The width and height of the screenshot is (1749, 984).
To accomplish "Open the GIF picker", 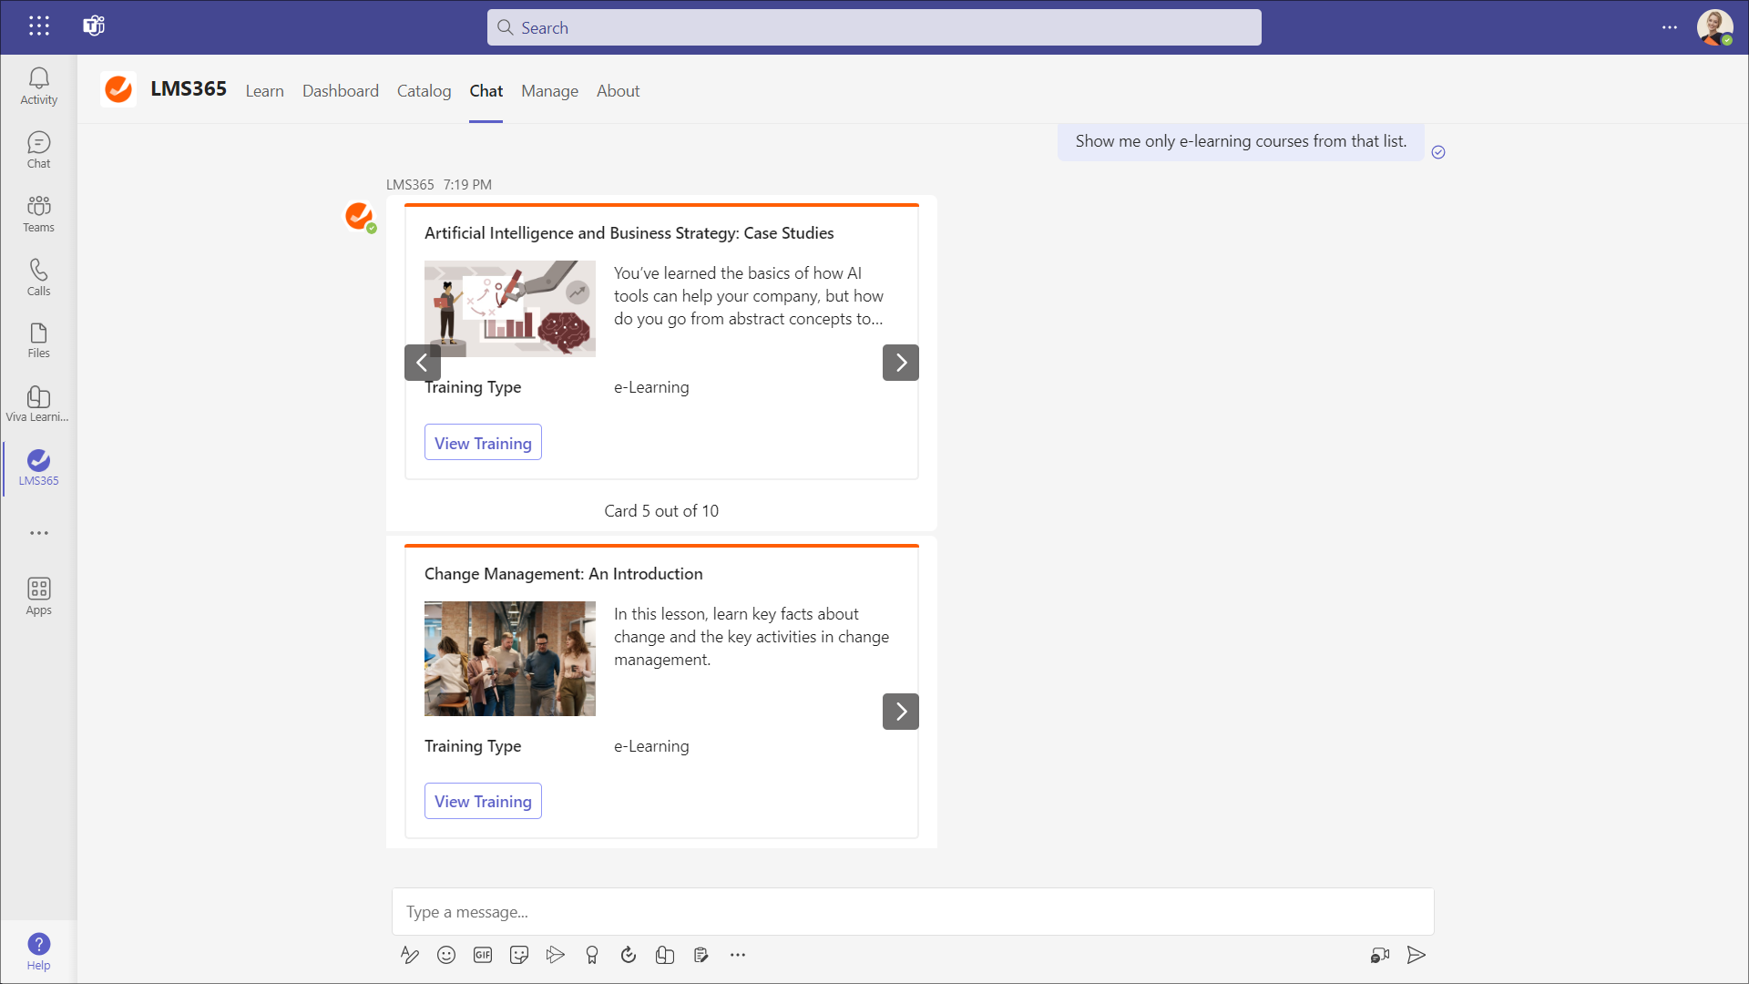I will tap(483, 955).
